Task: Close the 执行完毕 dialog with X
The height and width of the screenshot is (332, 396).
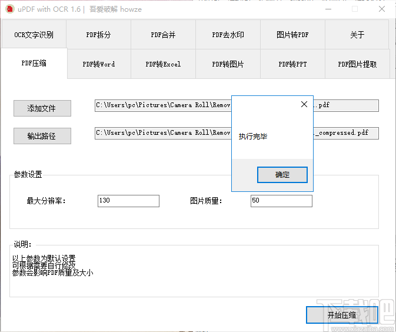Action: pyautogui.click(x=304, y=104)
